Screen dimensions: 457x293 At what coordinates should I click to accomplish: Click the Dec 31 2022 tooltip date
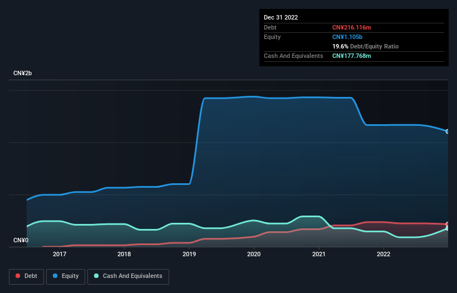(x=281, y=17)
